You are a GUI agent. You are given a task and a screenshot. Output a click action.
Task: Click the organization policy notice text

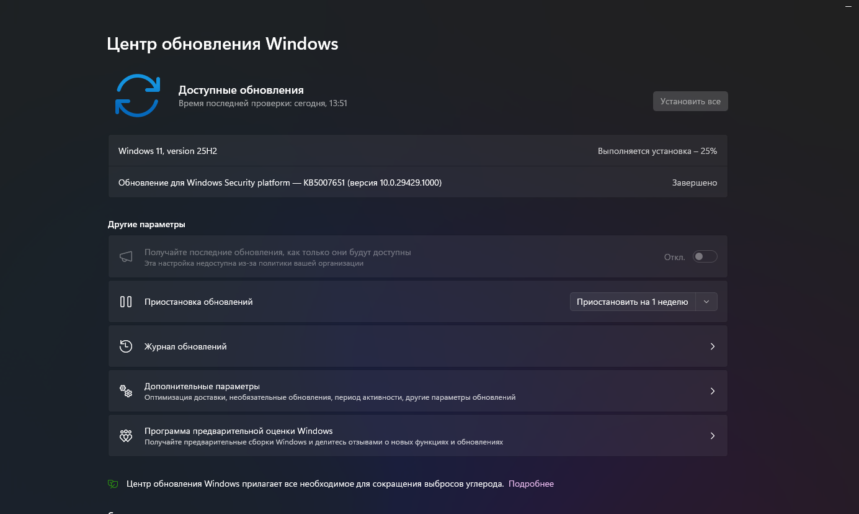click(254, 263)
